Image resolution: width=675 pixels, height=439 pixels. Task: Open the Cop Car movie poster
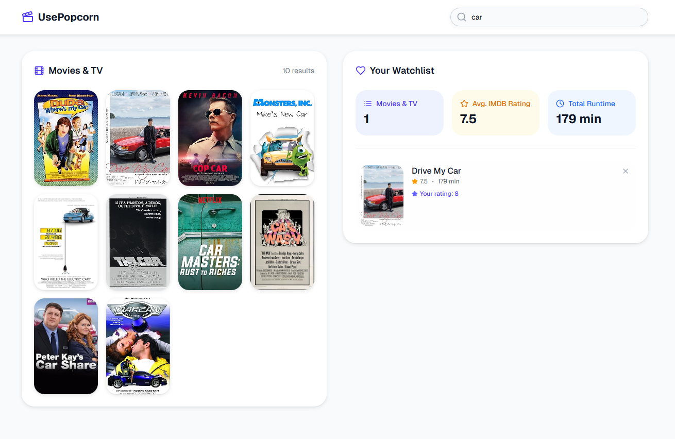pos(210,138)
